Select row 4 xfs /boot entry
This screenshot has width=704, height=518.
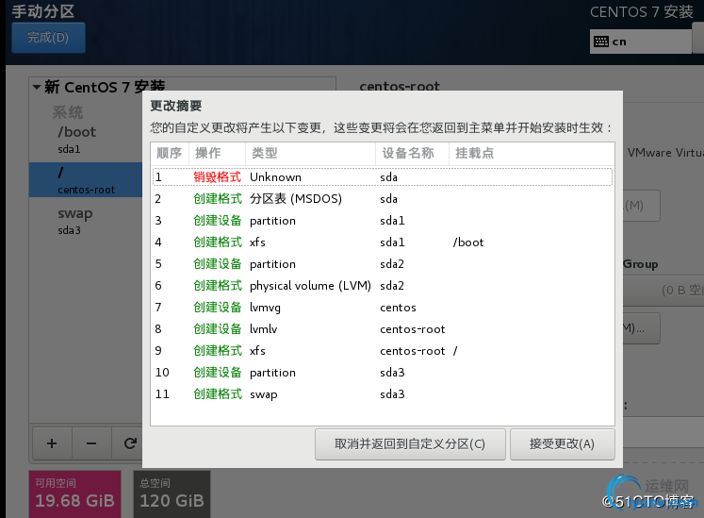383,242
